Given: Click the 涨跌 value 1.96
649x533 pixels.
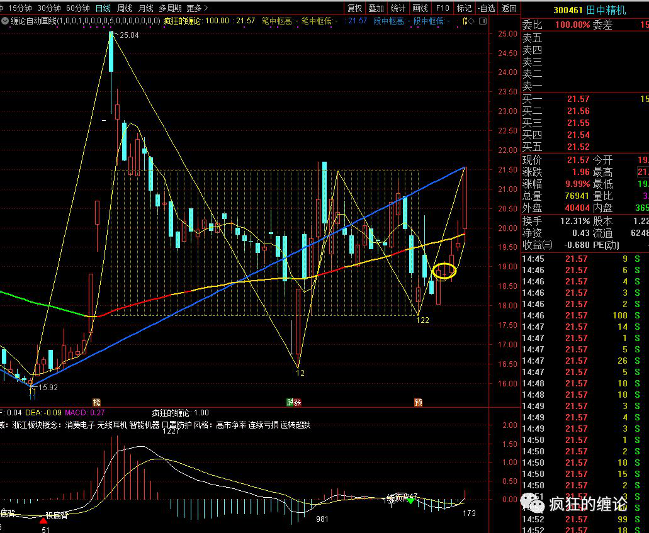Looking at the screenshot, I should (x=581, y=172).
